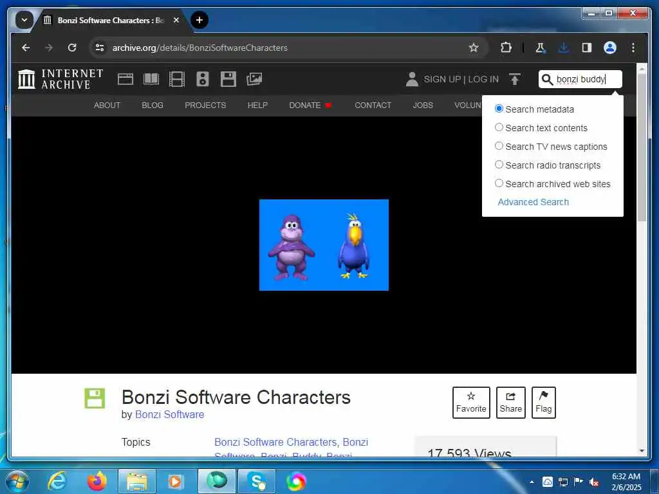This screenshot has height=494, width=659.
Task: Select Search text contents radio option
Action: point(499,127)
